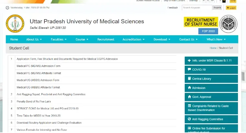Click the Search Keyword input field
Viewport: 246px width, 133px height.
pyautogui.click(x=197, y=7)
